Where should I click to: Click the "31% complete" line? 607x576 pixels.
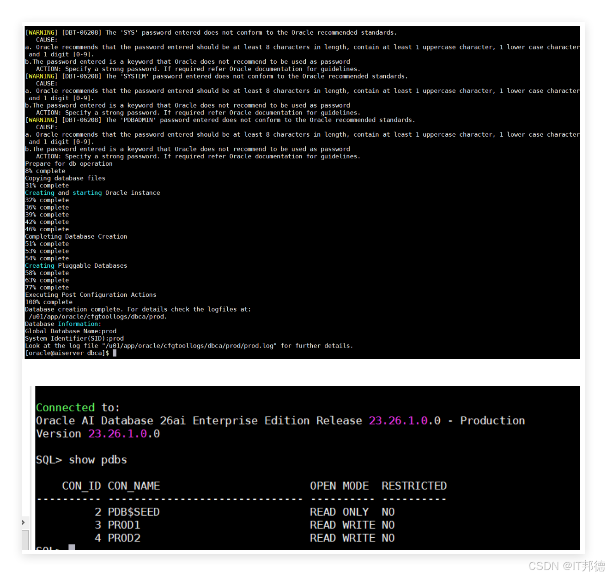47,186
